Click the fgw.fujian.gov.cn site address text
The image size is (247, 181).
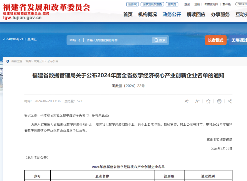pyautogui.click(x=22, y=18)
